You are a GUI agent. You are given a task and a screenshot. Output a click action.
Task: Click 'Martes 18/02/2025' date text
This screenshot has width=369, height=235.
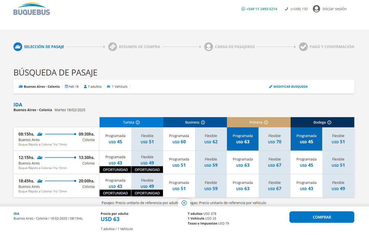[x=70, y=110]
